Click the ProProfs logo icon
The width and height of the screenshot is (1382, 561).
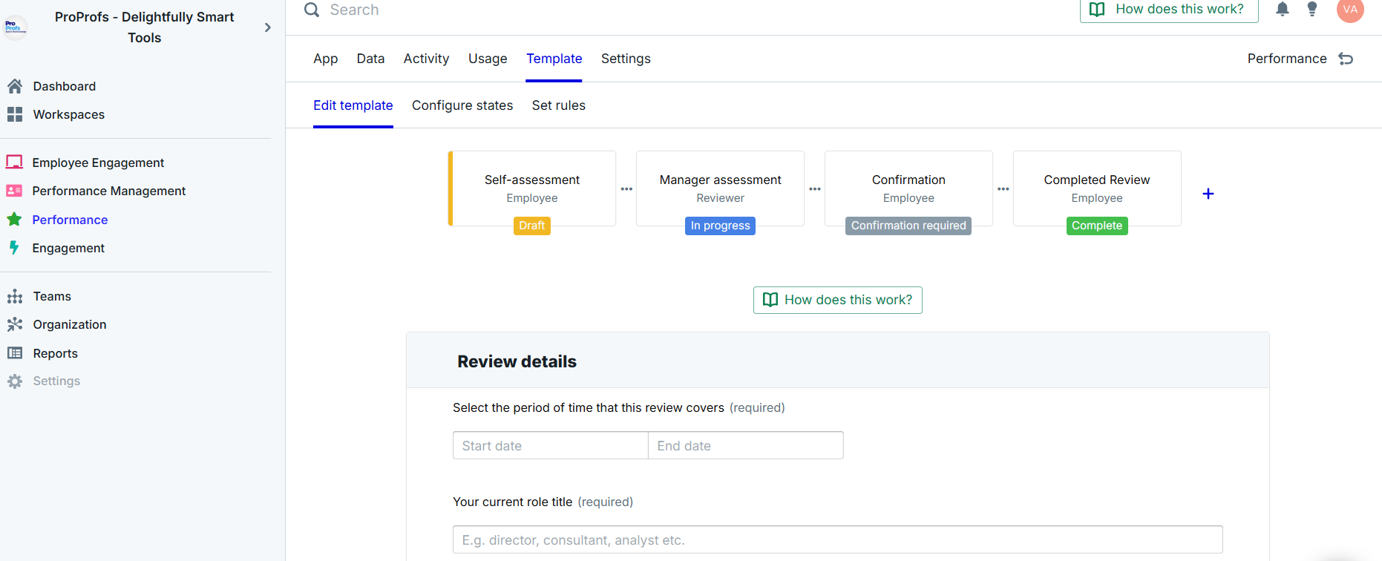[x=15, y=27]
